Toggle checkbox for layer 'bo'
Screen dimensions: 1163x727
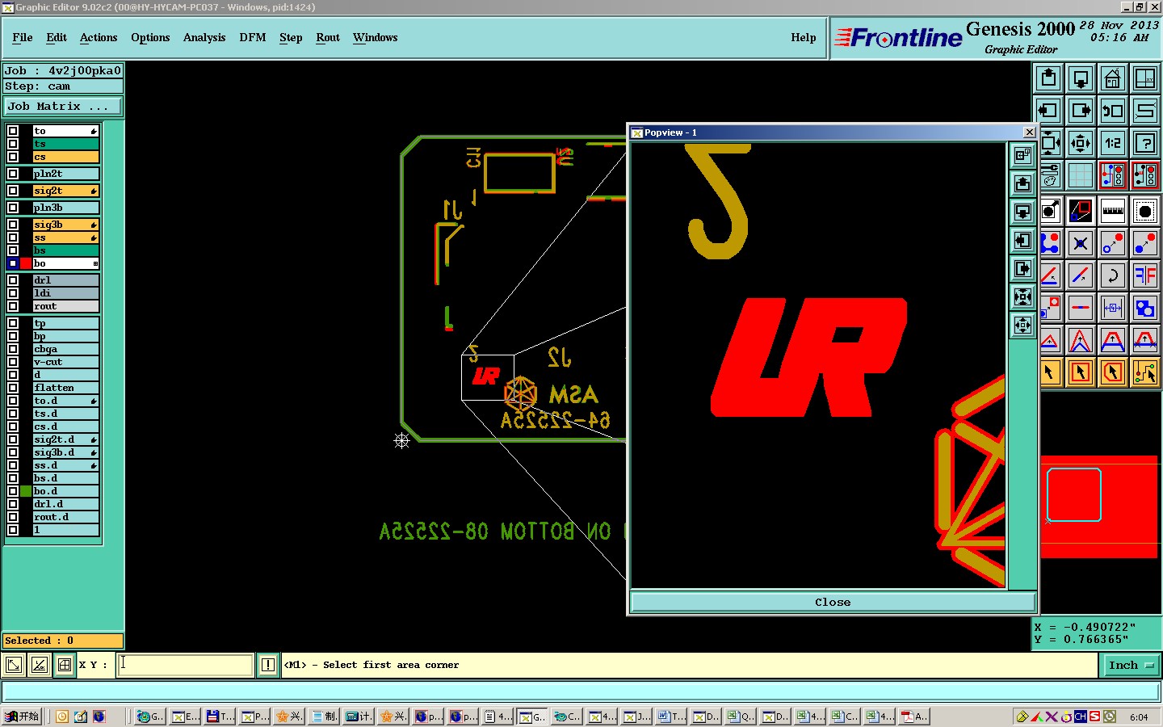click(x=13, y=263)
